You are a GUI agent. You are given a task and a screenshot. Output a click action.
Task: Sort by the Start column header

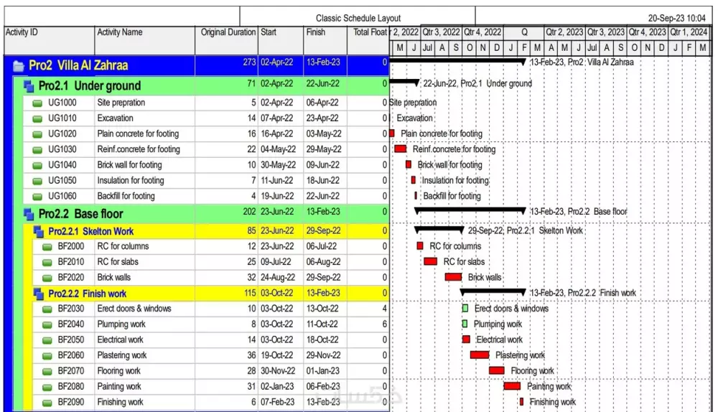pyautogui.click(x=281, y=40)
